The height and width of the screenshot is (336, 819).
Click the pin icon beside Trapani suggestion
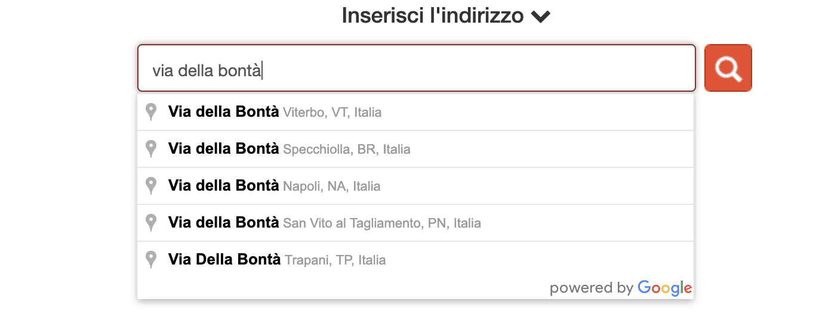[151, 260]
